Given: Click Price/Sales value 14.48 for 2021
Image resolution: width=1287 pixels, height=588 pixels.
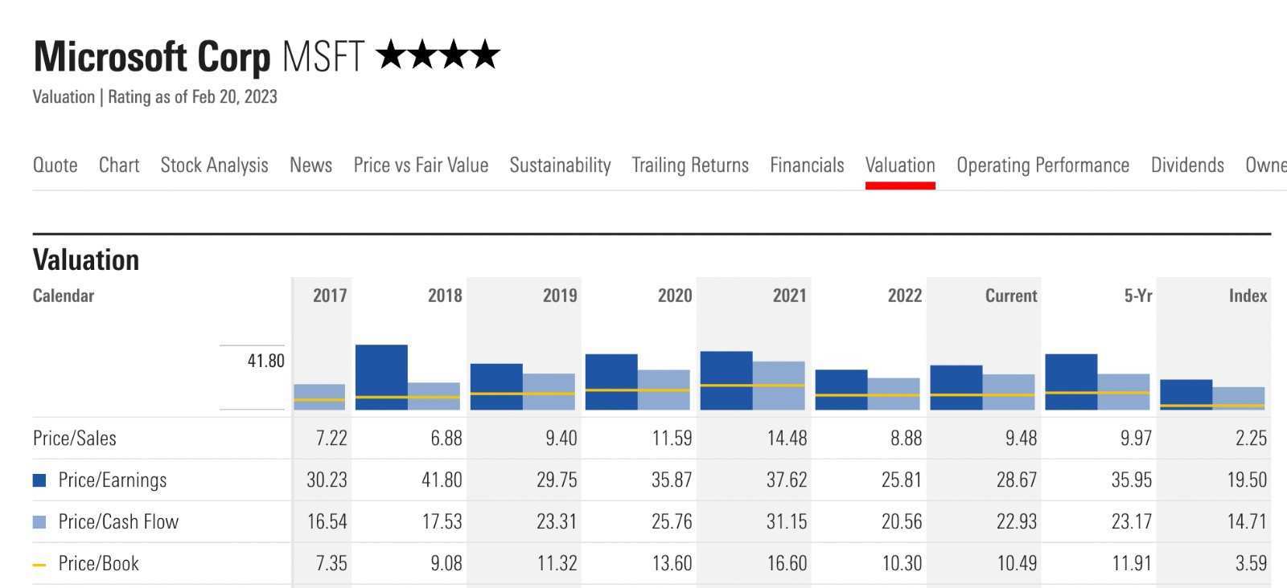Looking at the screenshot, I should (787, 439).
